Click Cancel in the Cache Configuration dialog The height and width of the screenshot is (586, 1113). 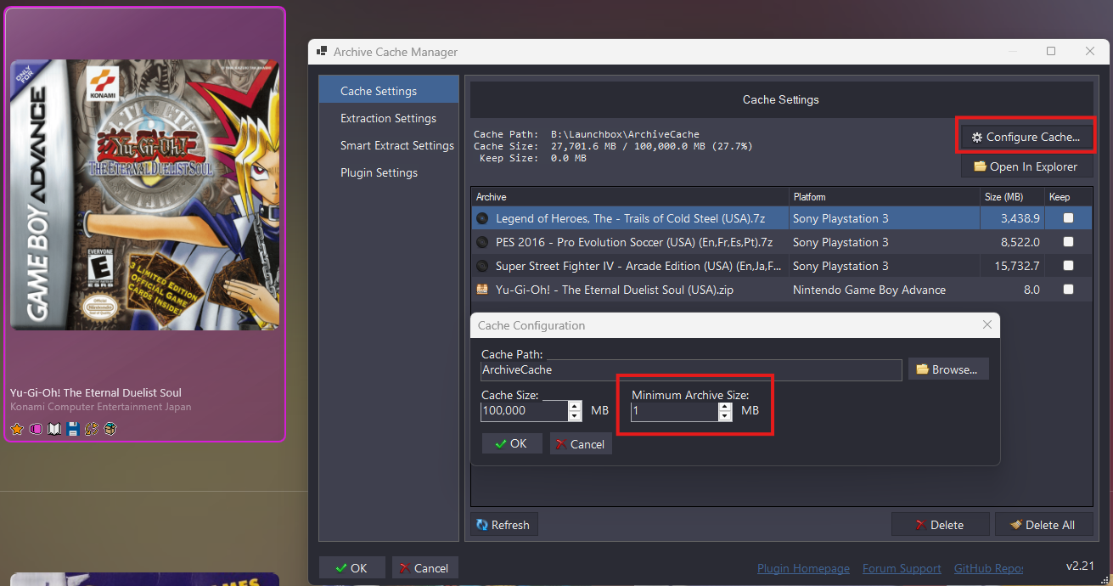(x=581, y=443)
